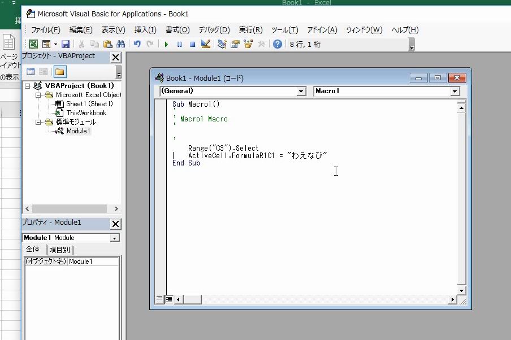Open the Properties Window toolbar icon
This screenshot has height=340, width=511.
click(x=235, y=44)
